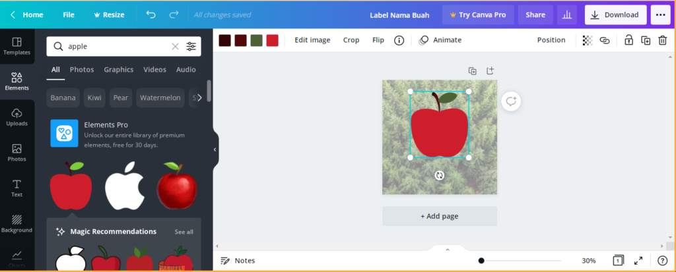Toggle fullscreen presentation mode icon
The height and width of the screenshot is (272, 676).
pyautogui.click(x=638, y=261)
